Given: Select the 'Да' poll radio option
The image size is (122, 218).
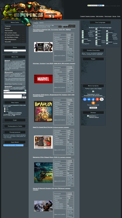Looking at the screenshot, I should click(x=5, y=108).
